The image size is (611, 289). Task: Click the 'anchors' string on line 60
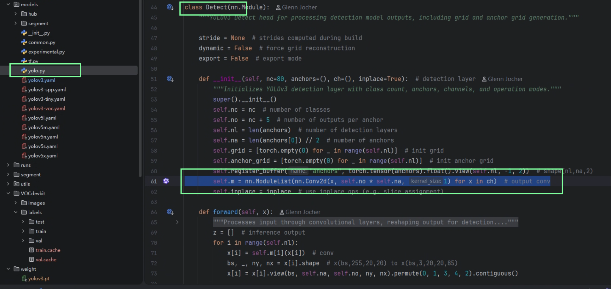click(325, 171)
